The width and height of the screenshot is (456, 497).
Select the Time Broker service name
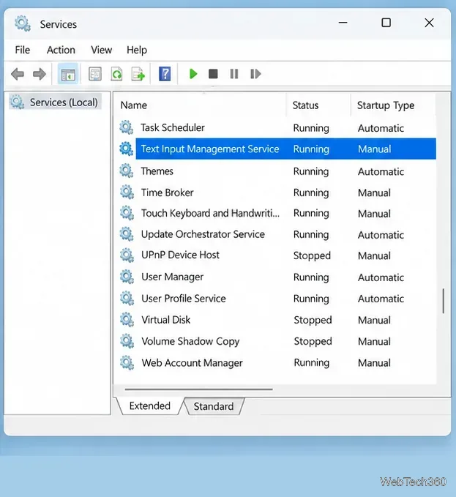click(x=168, y=193)
